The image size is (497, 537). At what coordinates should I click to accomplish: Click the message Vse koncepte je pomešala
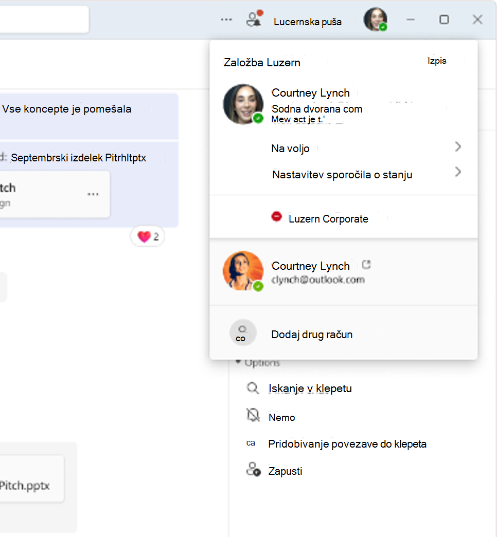pos(66,109)
